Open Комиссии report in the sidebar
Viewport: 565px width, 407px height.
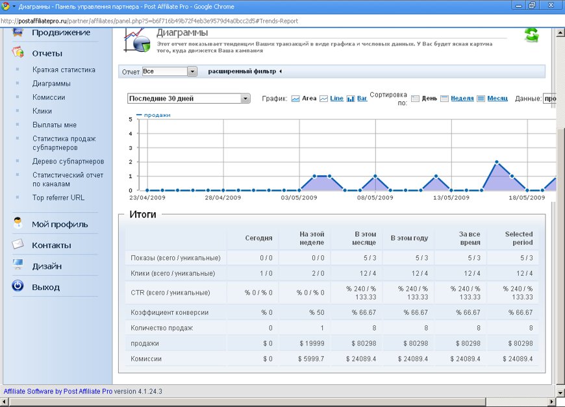[x=49, y=97]
